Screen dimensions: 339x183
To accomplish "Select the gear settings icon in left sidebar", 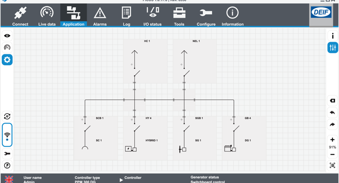I will pyautogui.click(x=7, y=60).
